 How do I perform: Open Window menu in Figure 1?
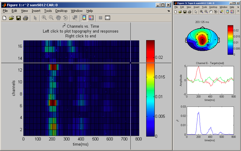click(77, 11)
